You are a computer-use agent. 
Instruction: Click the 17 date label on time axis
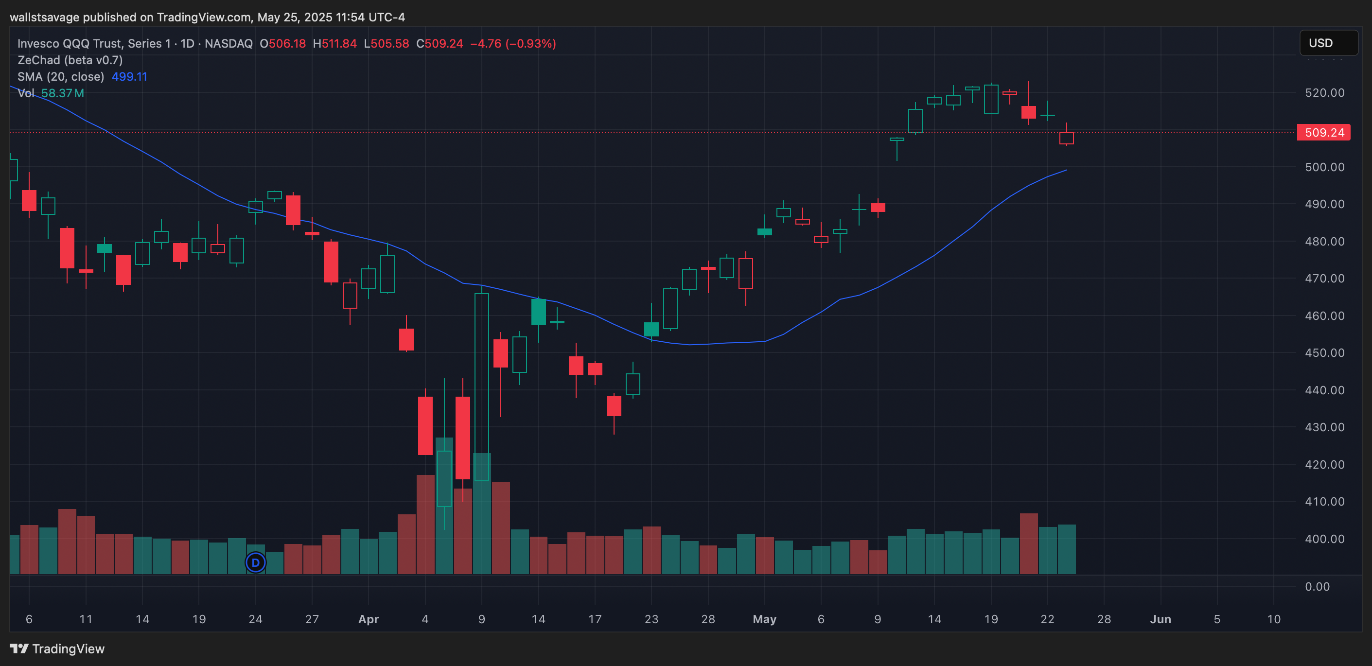[x=595, y=619]
